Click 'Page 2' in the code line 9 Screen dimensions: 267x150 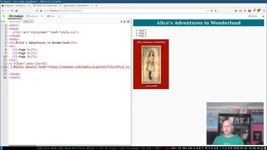coord(24,53)
